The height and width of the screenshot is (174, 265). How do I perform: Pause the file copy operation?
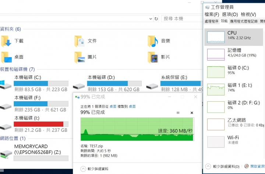[178, 113]
